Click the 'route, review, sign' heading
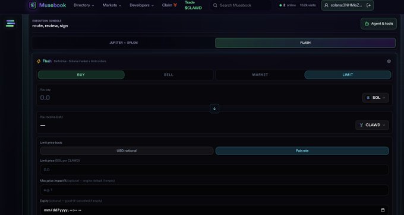Viewport: 404px width, 215px height. (50, 25)
